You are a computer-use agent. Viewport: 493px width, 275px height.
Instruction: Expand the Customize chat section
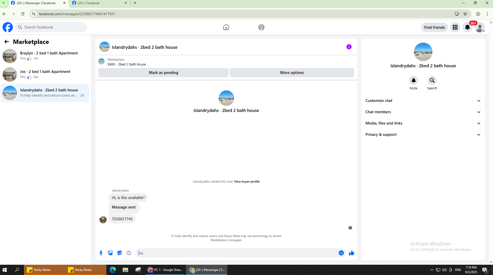click(423, 101)
